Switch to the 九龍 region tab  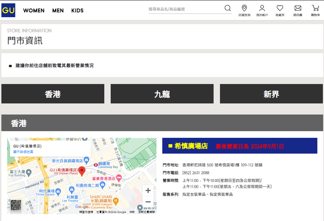click(162, 93)
